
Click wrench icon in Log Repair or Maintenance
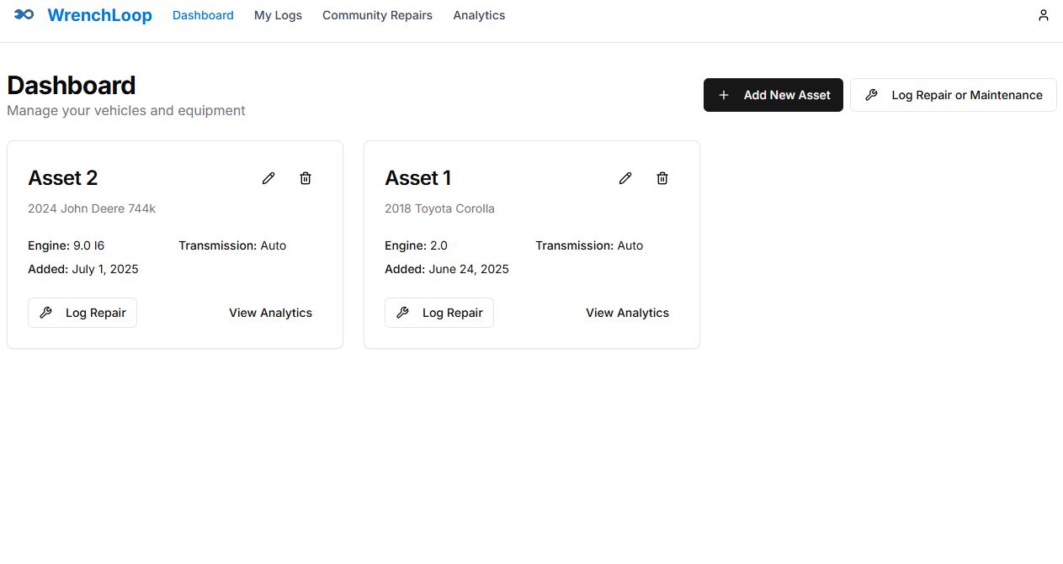(x=872, y=95)
